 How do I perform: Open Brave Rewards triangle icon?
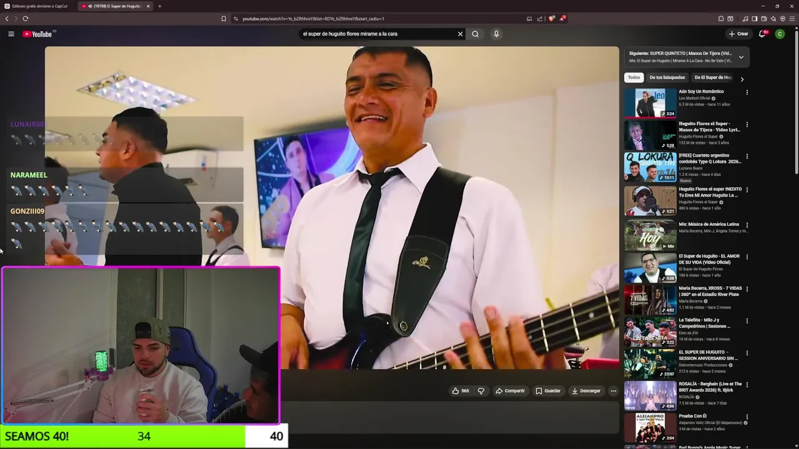click(x=562, y=19)
